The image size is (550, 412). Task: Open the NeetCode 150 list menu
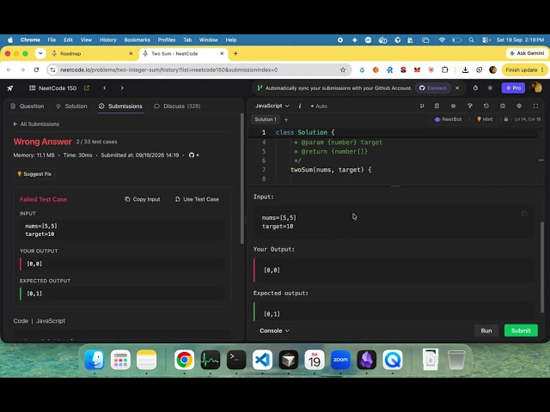(52, 88)
